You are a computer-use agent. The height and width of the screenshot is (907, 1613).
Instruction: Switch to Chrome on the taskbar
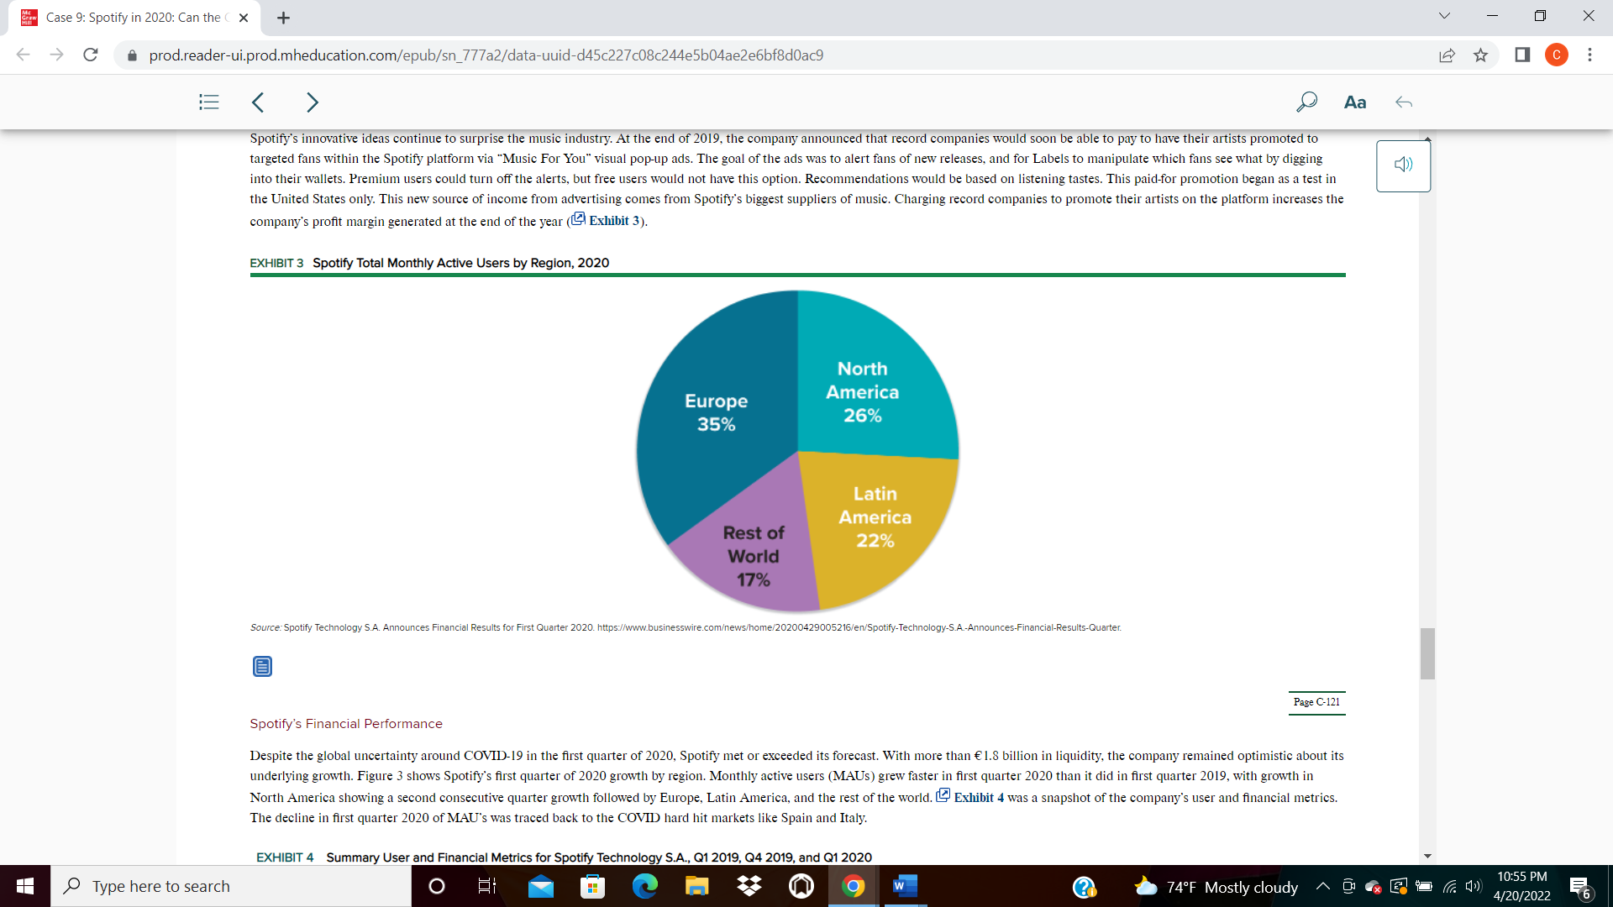click(x=854, y=886)
